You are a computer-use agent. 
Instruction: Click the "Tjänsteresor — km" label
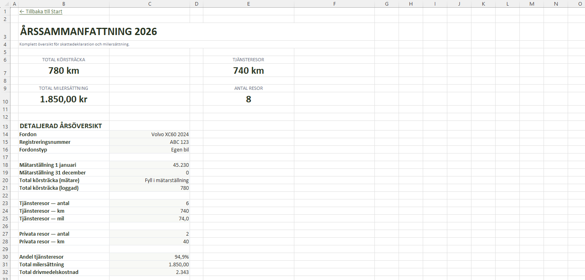[42, 211]
